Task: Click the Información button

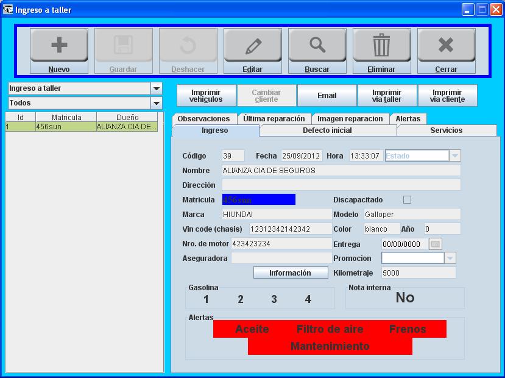Action: tap(290, 273)
